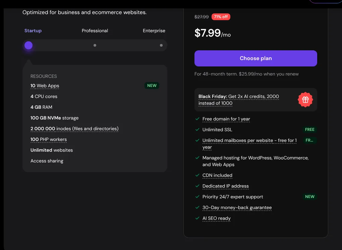Click 30-Day money-back guarantee text
Screen dimensions: 342x250
[237, 207]
